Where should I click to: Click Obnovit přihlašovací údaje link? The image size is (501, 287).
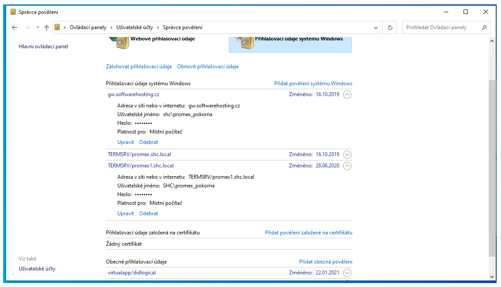208,67
